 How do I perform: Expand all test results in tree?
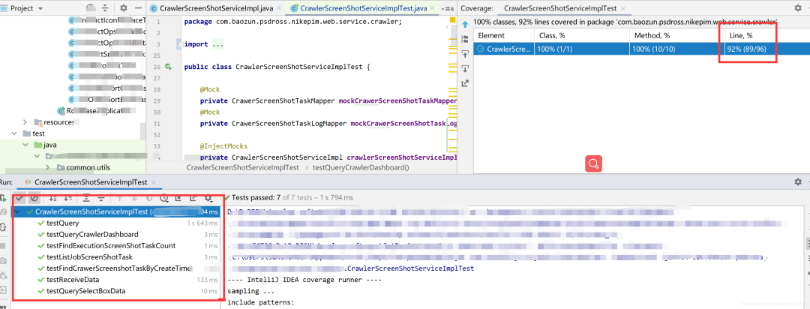tap(86, 198)
